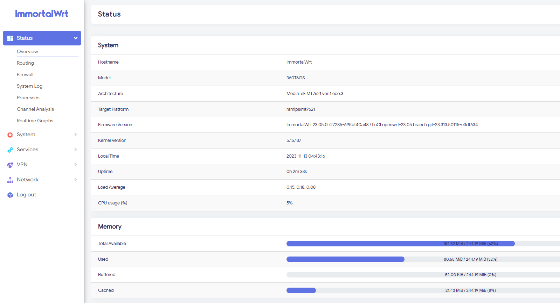Viewport: 560px width, 303px height.
Task: Click the Network topology icon
Action: click(x=10, y=180)
